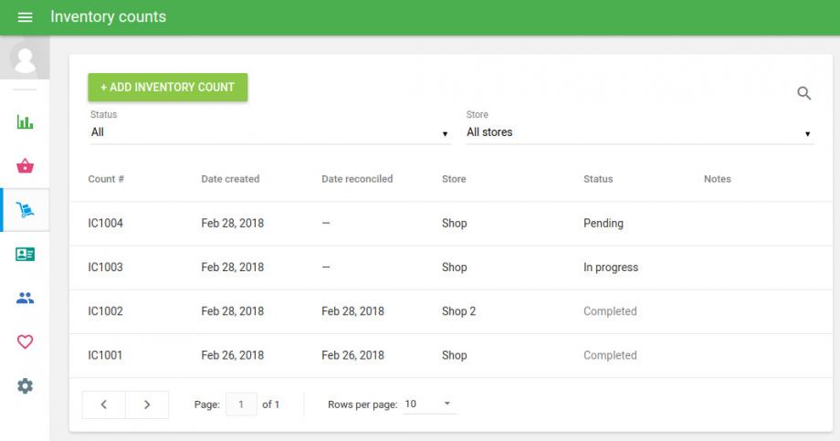Expand the Store filter dropdown

tap(639, 132)
